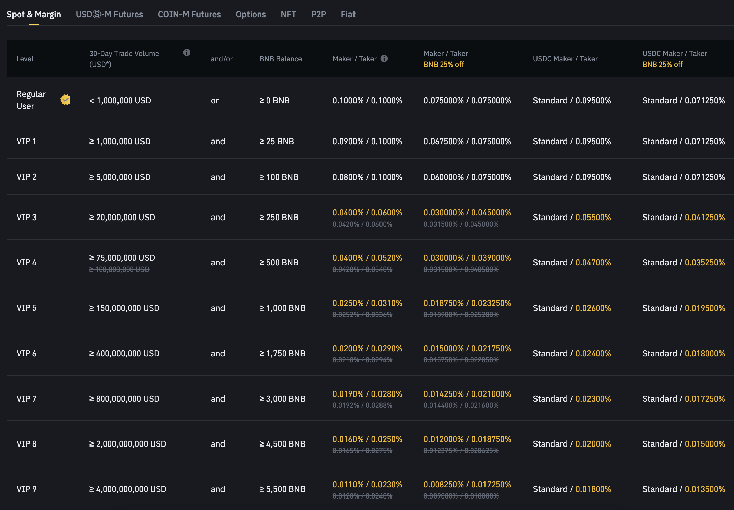Click the ≥ 5,000,000 USD volume cell
Viewport: 734px width, 510px height.
(x=120, y=177)
